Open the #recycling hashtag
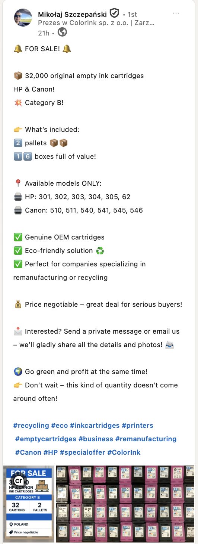 pyautogui.click(x=31, y=425)
